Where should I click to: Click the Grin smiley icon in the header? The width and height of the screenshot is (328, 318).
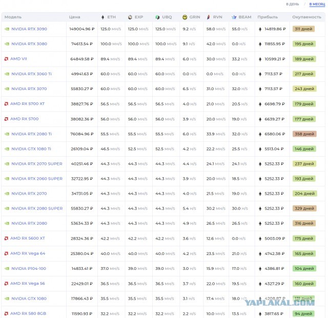[x=184, y=17]
